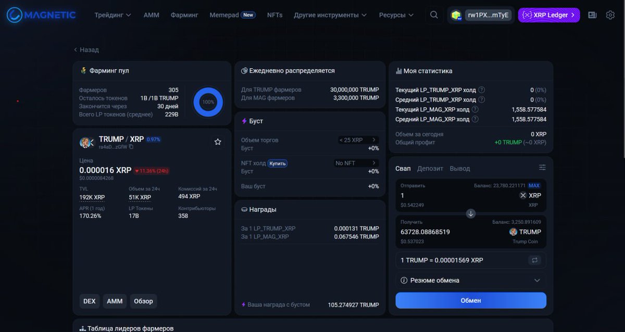This screenshot has height=332, width=625.
Task: Click the lightning icon by Буст heading
Action: (x=244, y=121)
